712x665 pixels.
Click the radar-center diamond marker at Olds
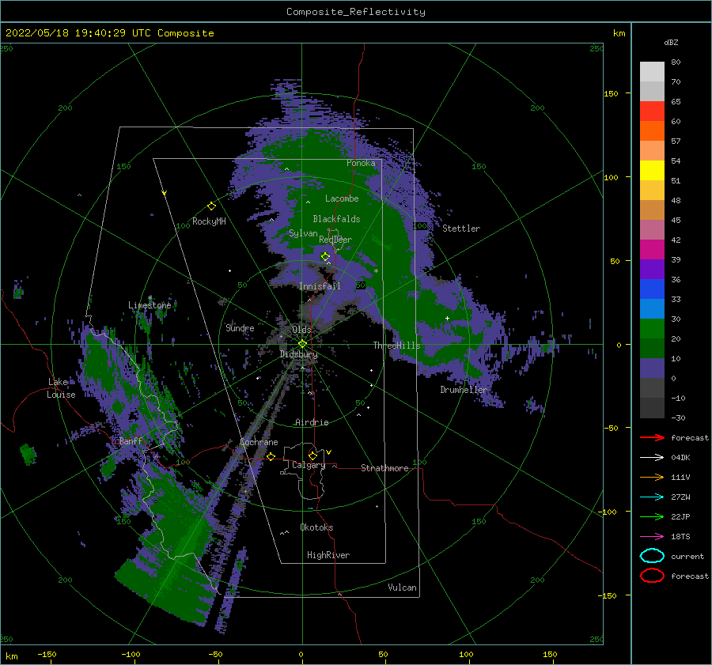[x=302, y=344]
